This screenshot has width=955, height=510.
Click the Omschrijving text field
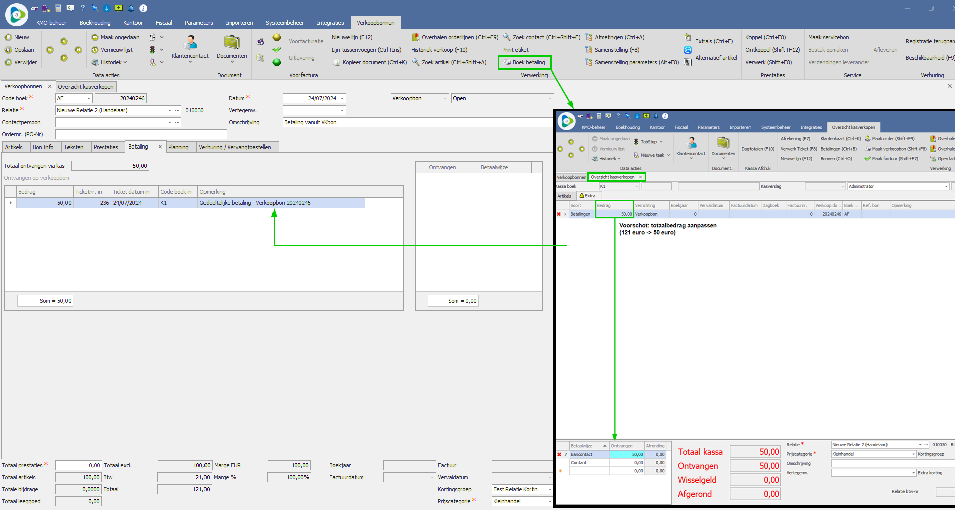(417, 122)
